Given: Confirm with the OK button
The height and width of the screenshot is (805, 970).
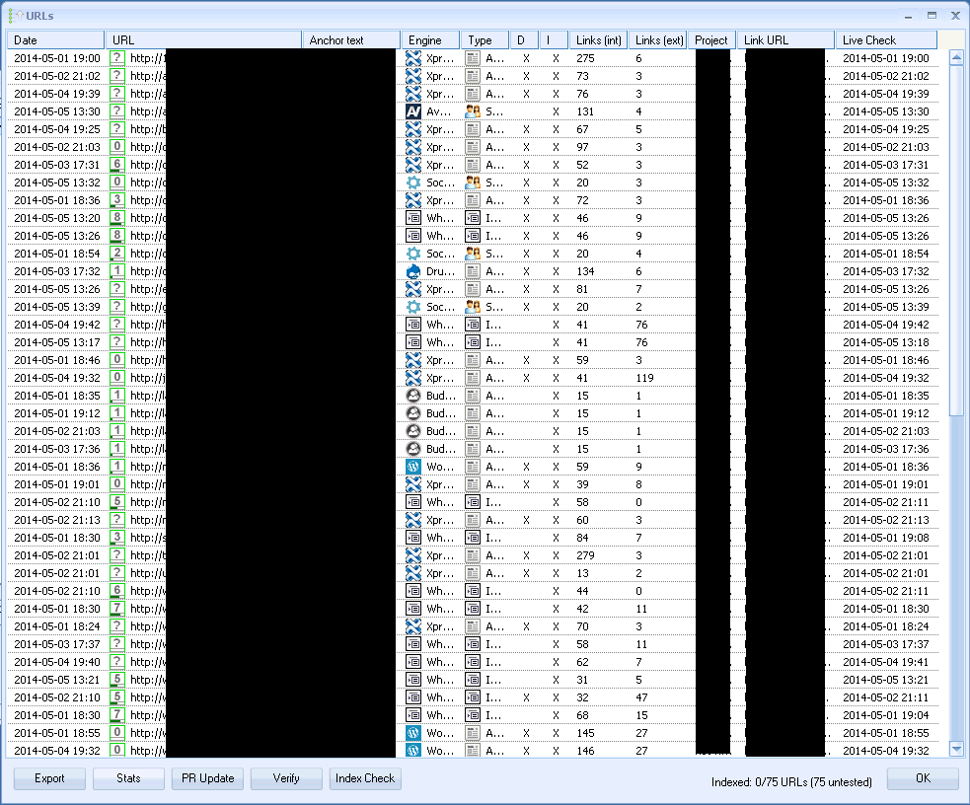Looking at the screenshot, I should tap(923, 778).
